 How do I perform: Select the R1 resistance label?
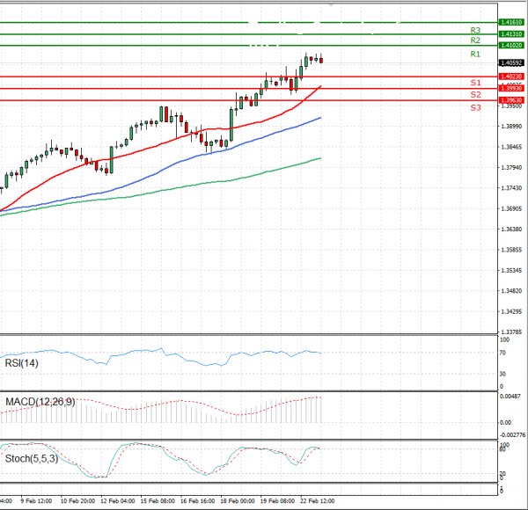475,54
